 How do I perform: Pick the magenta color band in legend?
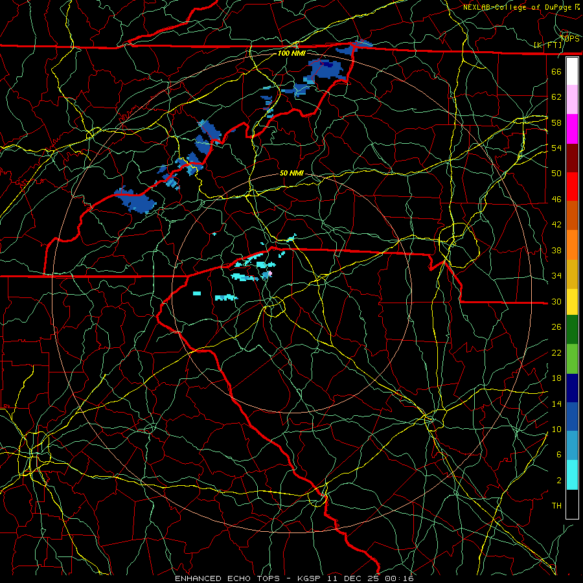(572, 129)
